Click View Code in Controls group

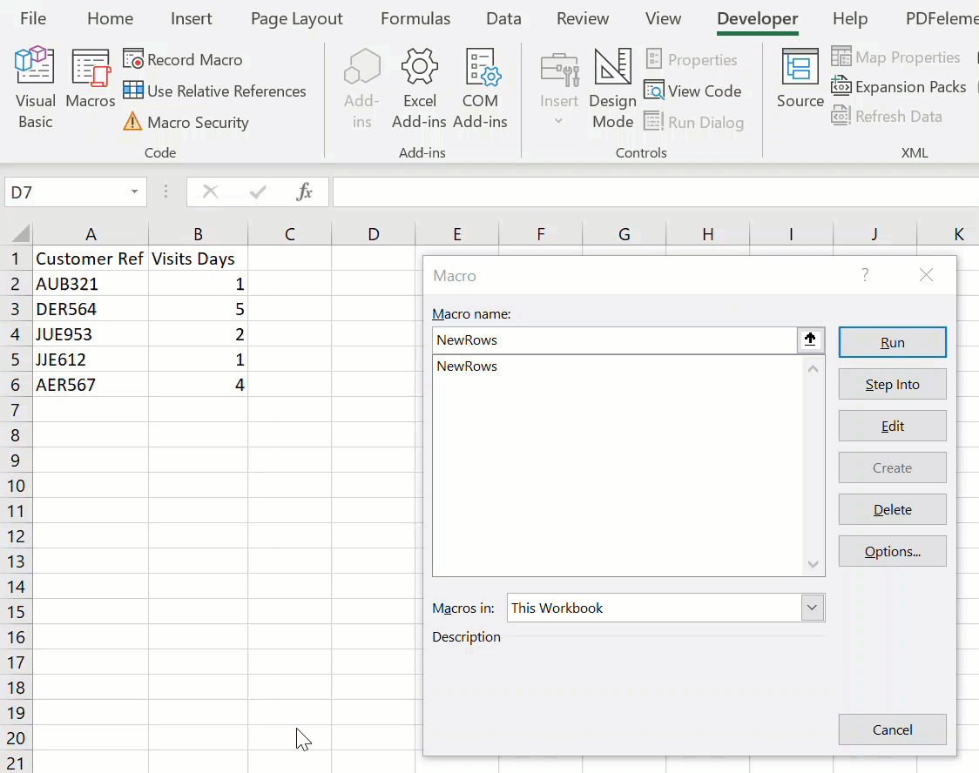tap(692, 91)
